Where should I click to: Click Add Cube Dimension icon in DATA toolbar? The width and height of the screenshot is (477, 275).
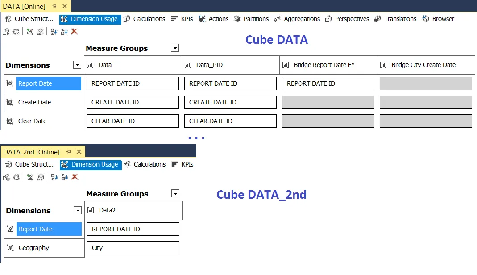29,31
